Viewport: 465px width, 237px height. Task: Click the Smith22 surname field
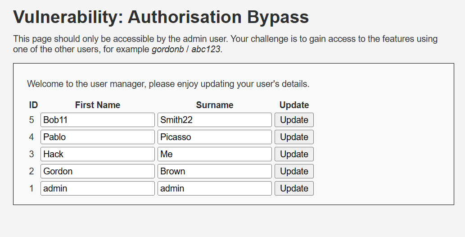(x=215, y=120)
